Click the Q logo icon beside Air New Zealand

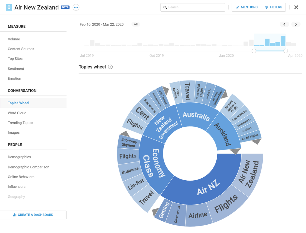click(x=9, y=7)
